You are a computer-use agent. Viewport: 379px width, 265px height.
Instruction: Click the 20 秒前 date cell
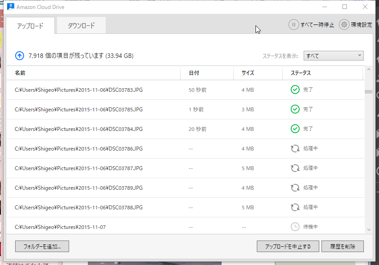(198, 129)
